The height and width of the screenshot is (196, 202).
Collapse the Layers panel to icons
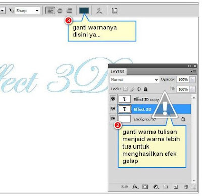(x=189, y=66)
